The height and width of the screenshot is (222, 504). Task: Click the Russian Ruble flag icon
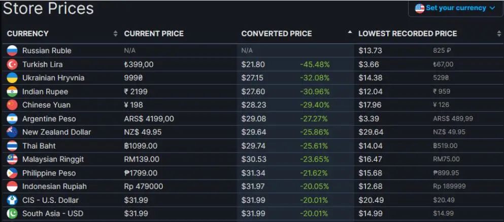tap(12, 51)
